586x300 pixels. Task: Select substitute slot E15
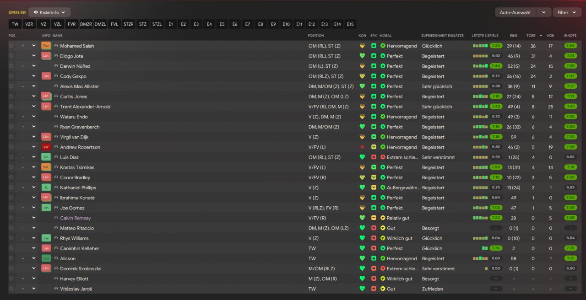(350, 24)
